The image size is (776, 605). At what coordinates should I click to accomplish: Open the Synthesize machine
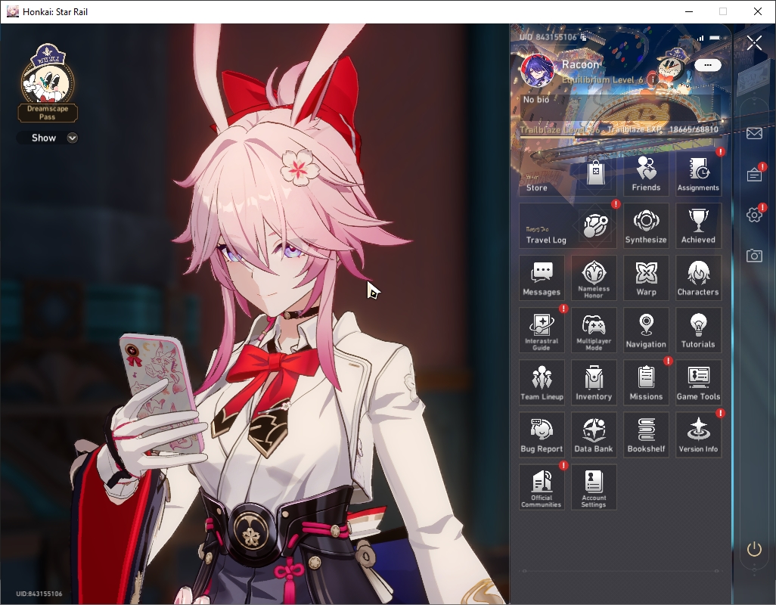point(646,225)
